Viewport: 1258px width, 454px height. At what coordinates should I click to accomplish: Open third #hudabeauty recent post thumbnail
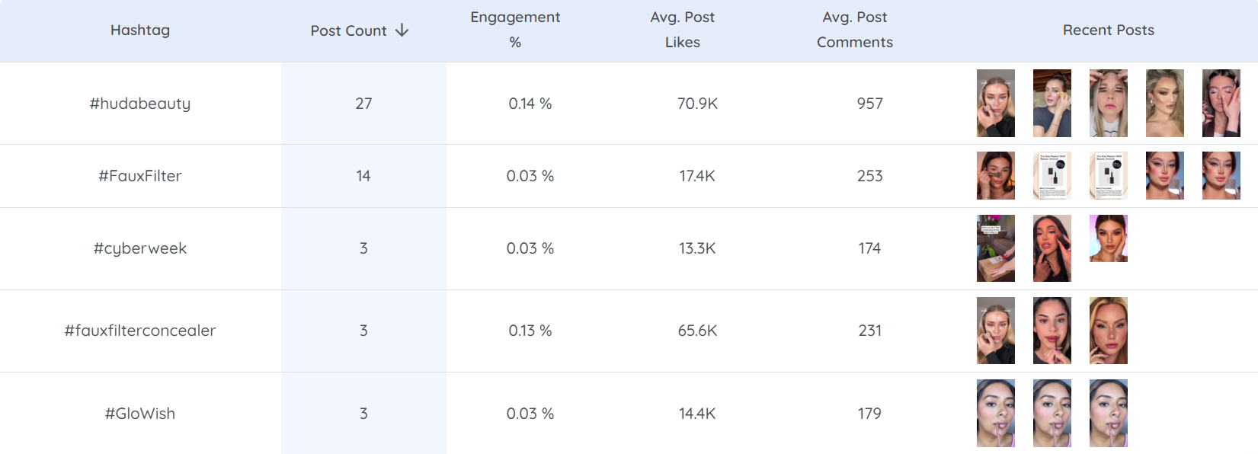[1109, 104]
